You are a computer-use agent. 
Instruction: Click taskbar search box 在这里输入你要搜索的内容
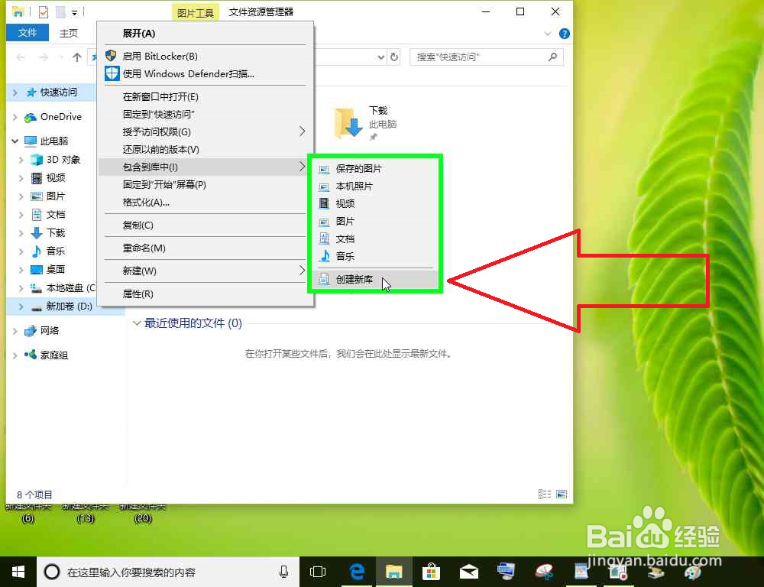(168, 572)
